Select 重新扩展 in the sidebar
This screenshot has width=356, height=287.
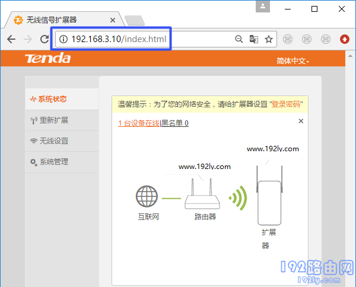(53, 120)
